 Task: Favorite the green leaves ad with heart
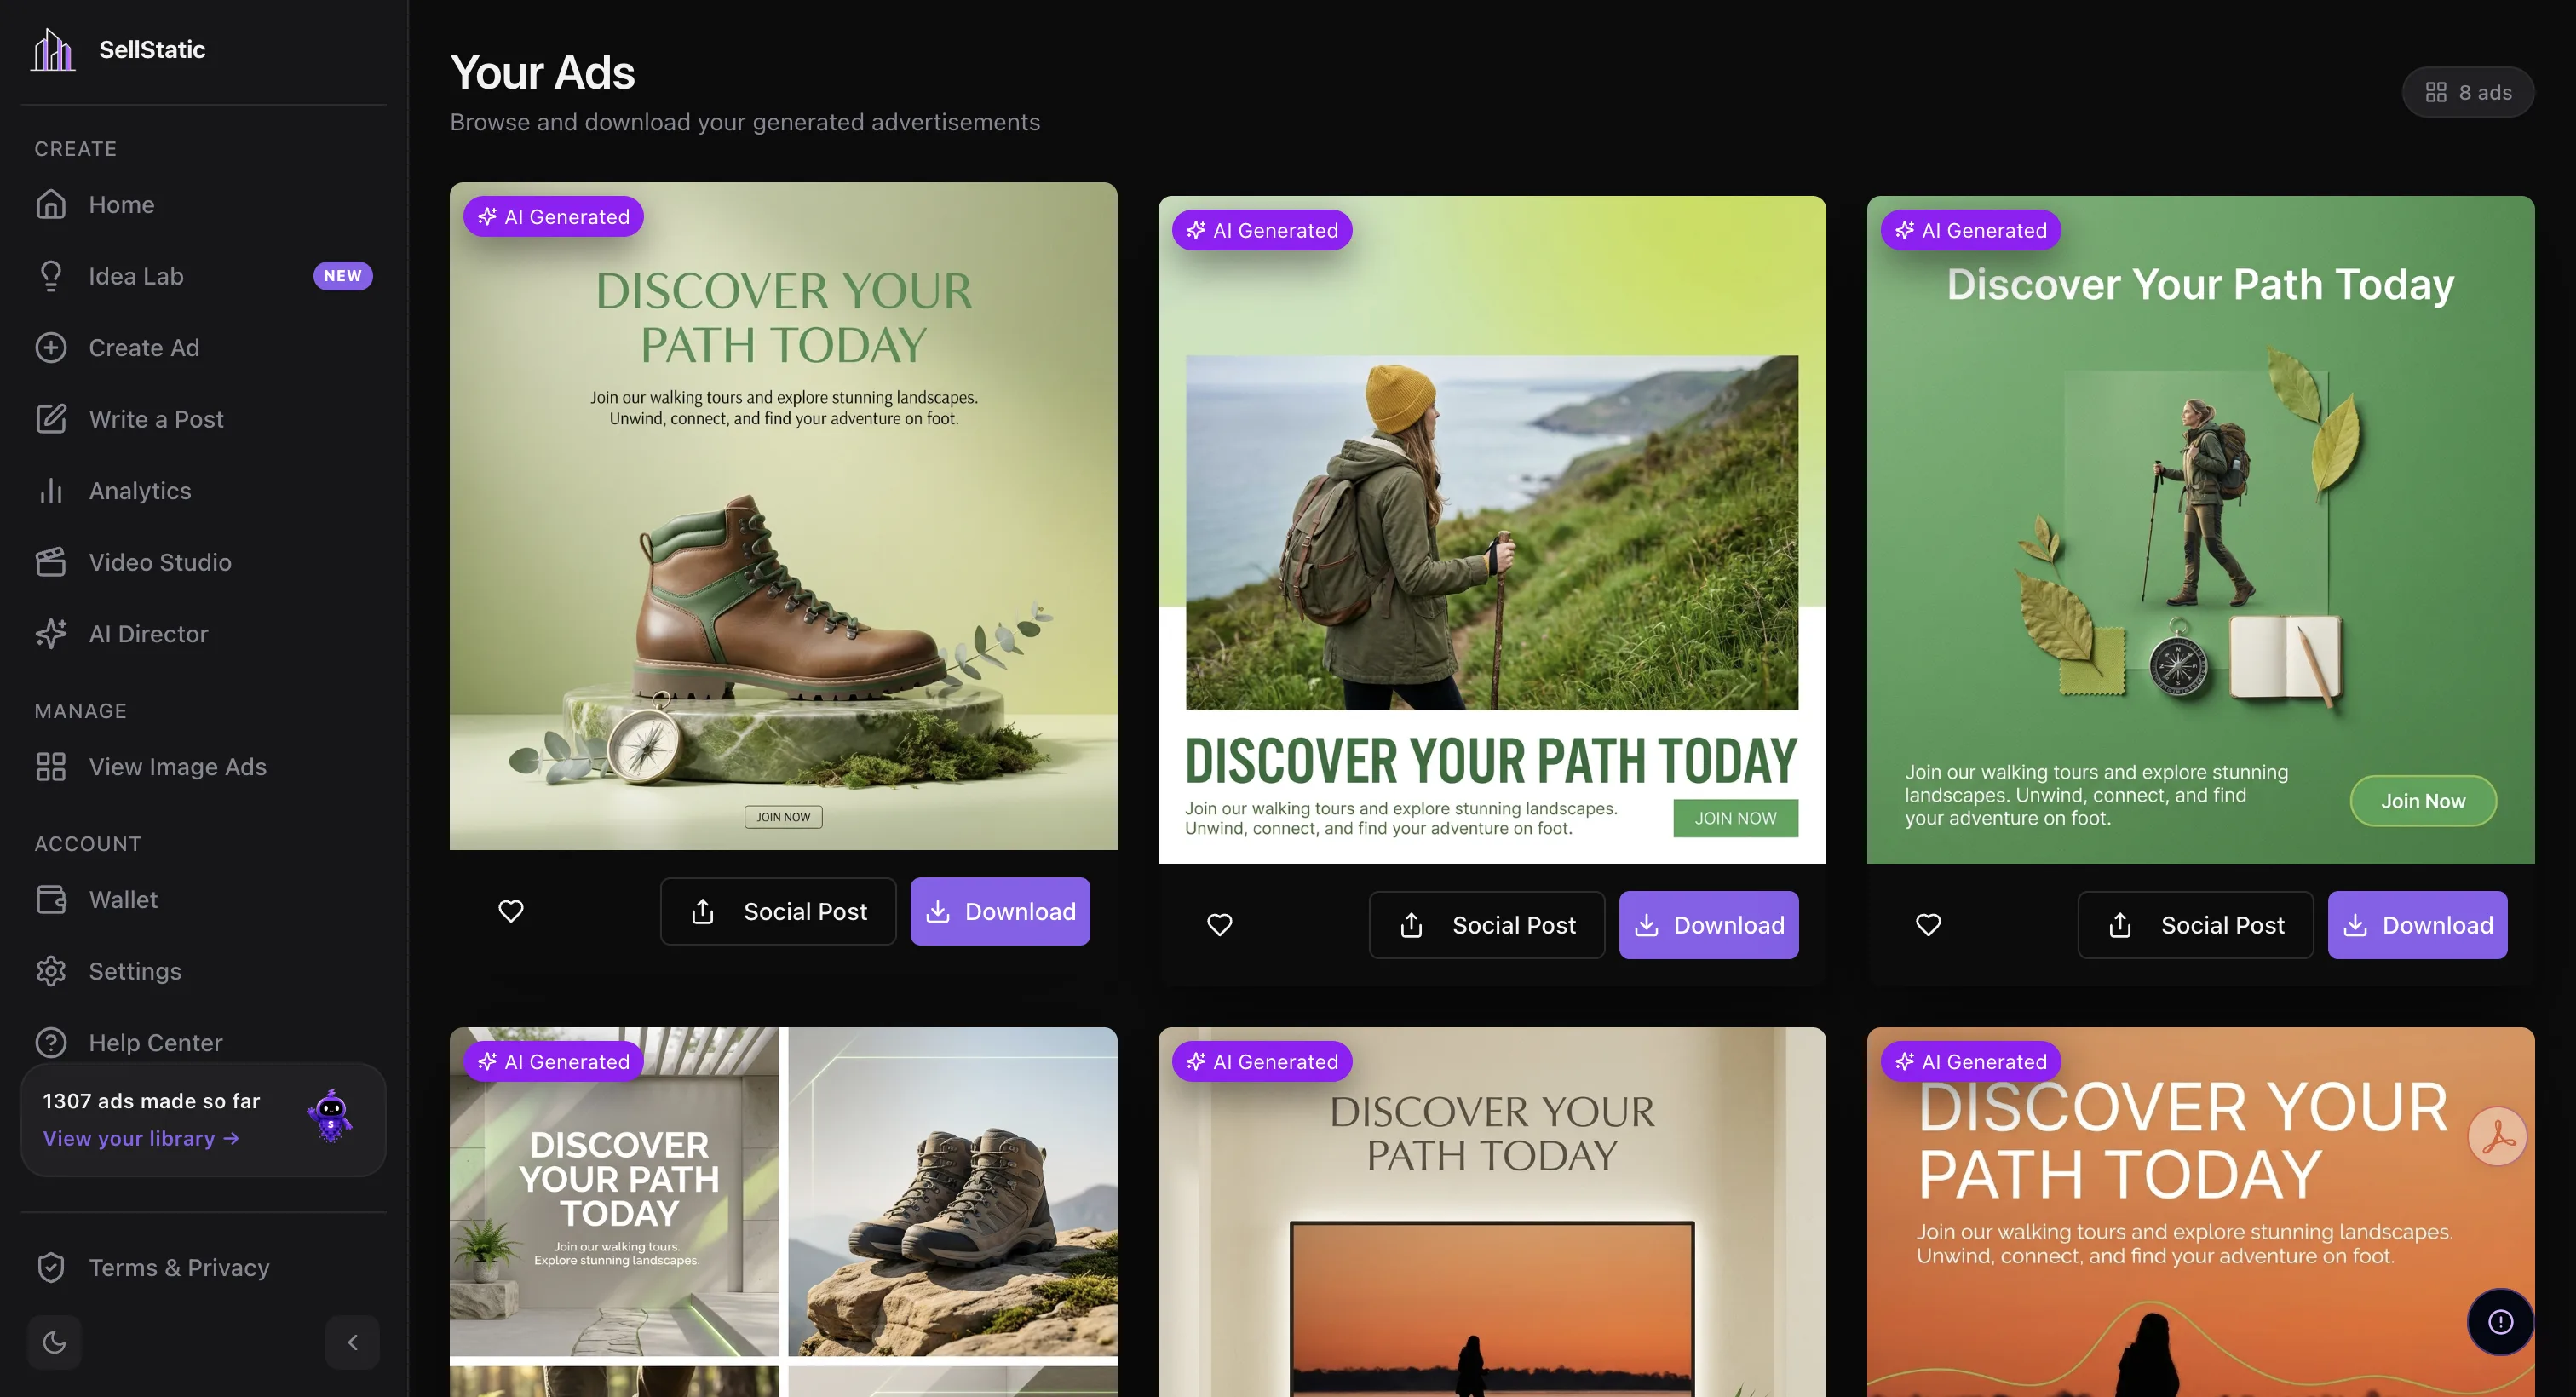click(x=1929, y=925)
